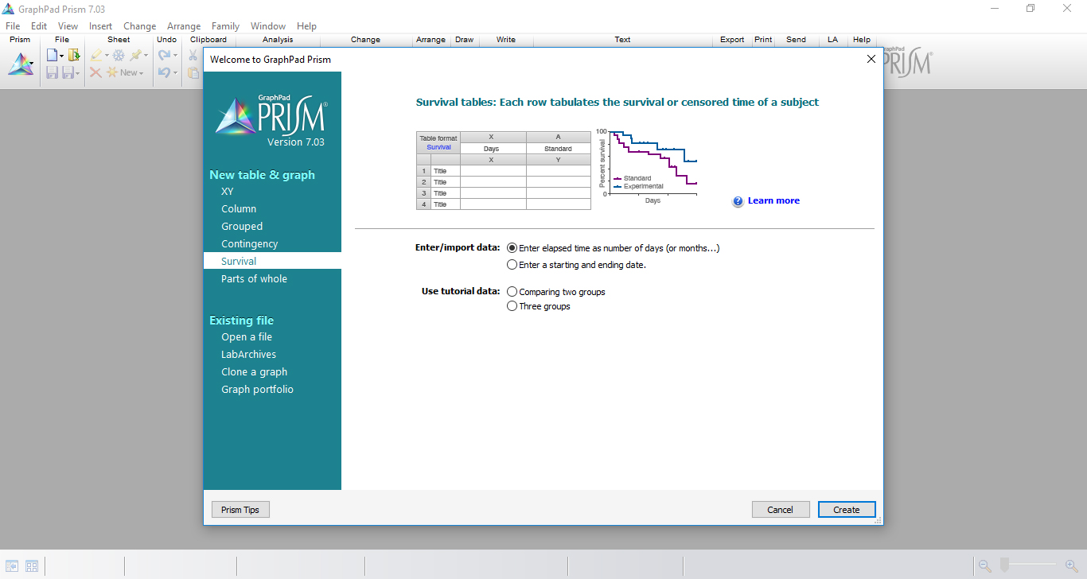Viewport: 1087px width, 579px height.
Task: Open the File menu
Action: [13, 26]
